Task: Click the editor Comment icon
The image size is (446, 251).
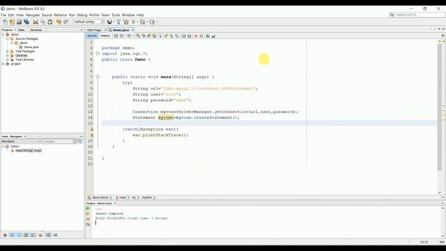Action: click(208, 36)
